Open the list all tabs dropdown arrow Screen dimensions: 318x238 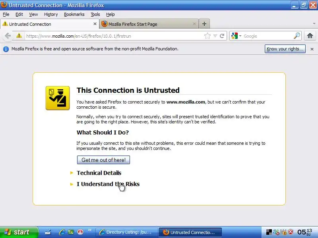click(314, 24)
